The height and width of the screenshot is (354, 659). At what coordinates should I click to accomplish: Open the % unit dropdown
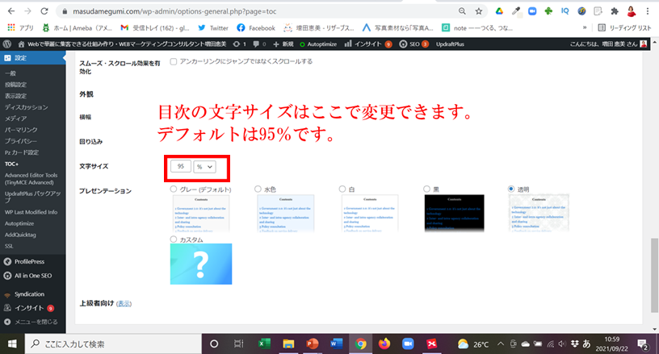[204, 166]
